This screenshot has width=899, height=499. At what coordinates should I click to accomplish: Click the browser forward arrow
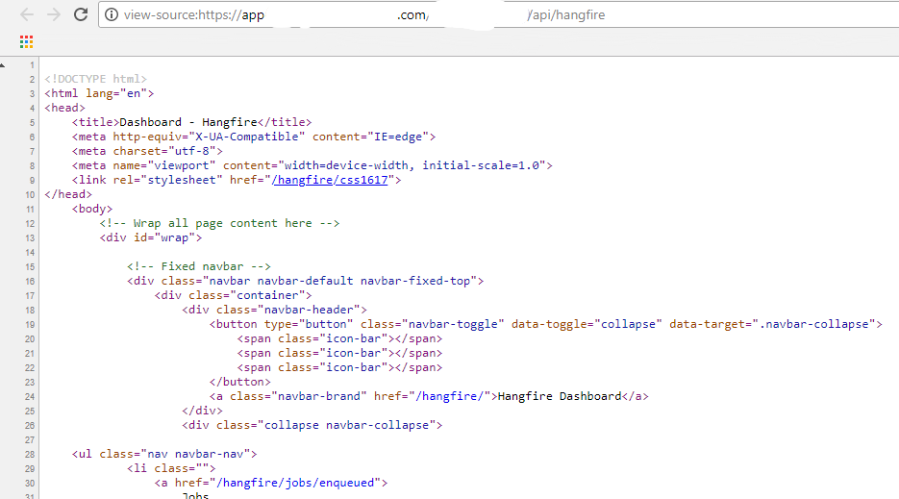coord(54,15)
